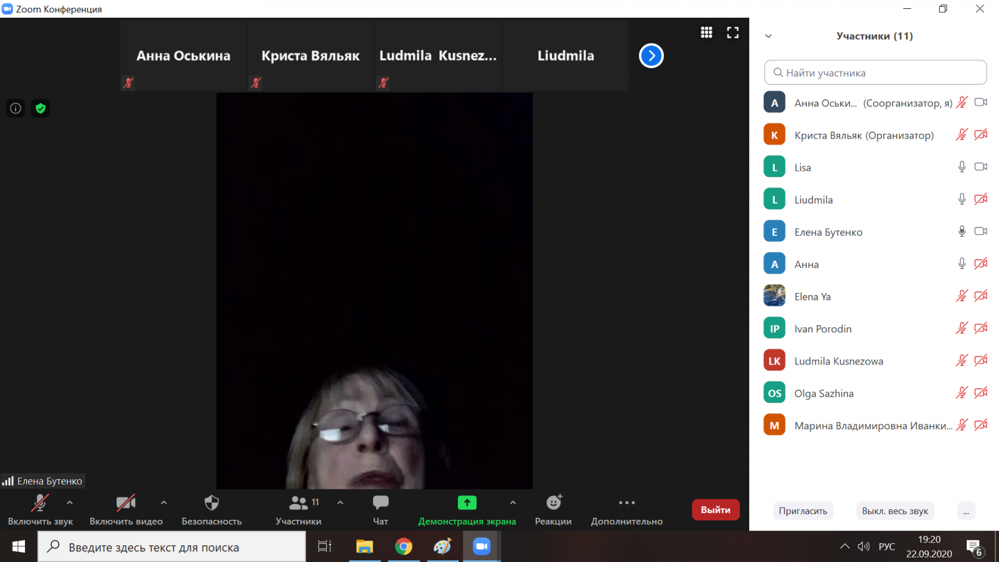Image resolution: width=999 pixels, height=562 pixels.
Task: Open Paint app from taskbar
Action: (442, 546)
